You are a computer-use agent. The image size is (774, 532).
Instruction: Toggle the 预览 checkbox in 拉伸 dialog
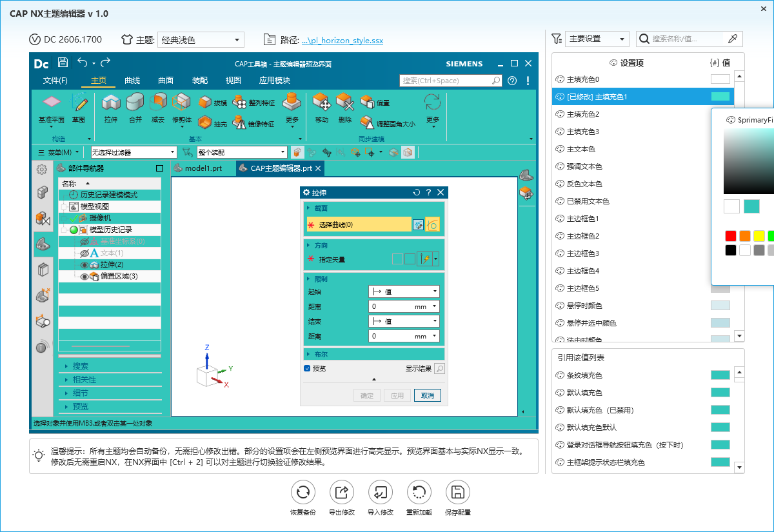pos(307,368)
